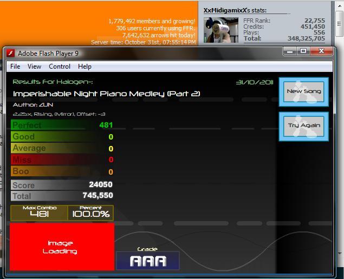Click the AAA grade badge
Image resolution: width=344 pixels, height=279 pixels.
tap(148, 261)
